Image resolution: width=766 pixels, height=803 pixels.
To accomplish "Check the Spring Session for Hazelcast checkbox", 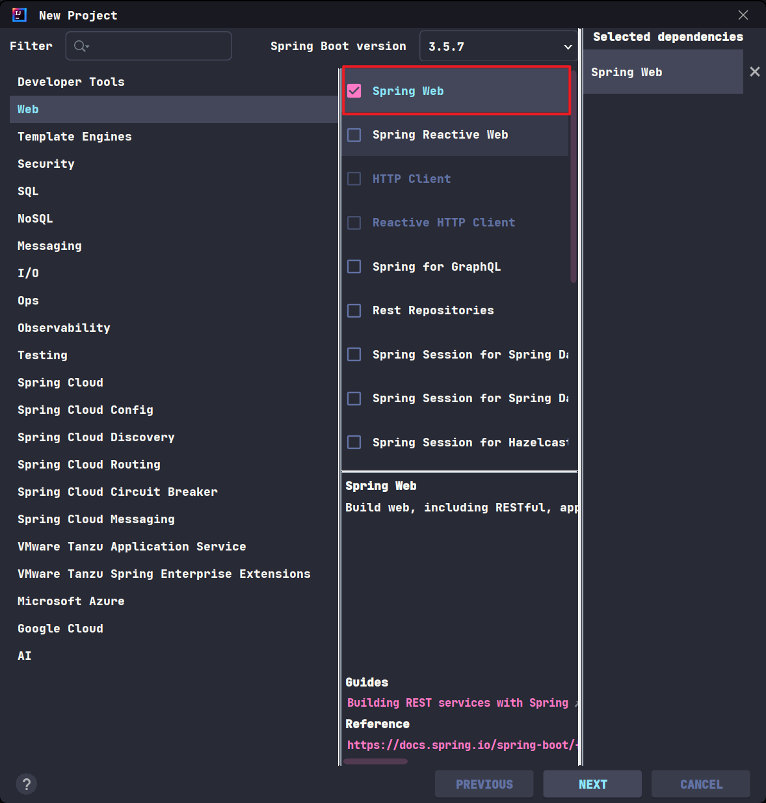I will click(354, 442).
